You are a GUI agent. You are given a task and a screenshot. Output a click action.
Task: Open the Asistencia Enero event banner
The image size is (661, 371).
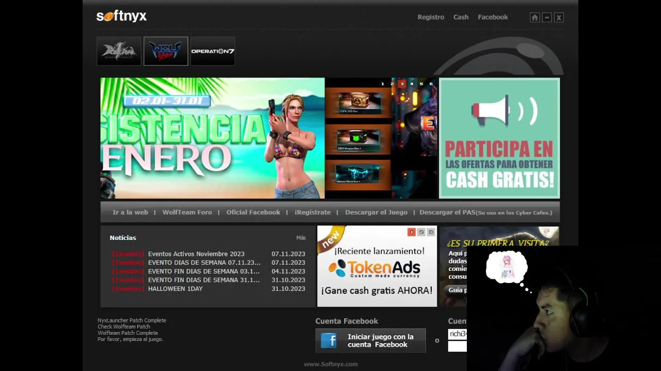pyautogui.click(x=212, y=138)
